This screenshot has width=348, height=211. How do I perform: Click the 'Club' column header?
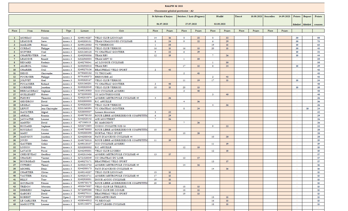[121, 31]
